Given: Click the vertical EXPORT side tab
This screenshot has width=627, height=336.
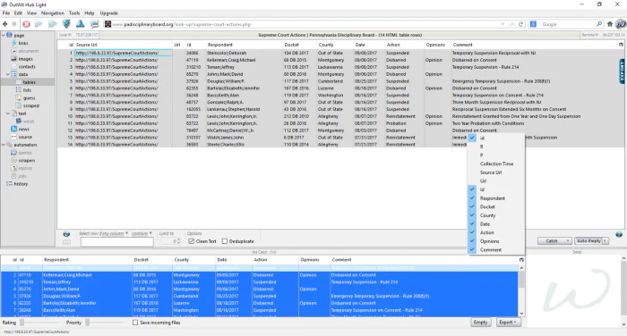Looking at the screenshot, I should coord(622,71).
